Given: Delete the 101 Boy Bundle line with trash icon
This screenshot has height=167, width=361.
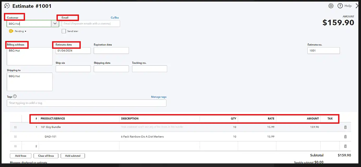Looking at the screenshot, I should (345, 127).
